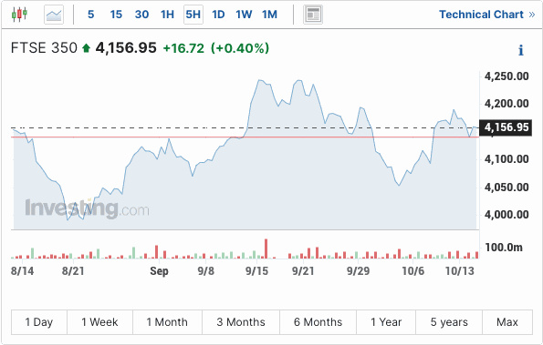
Task: Show the 1 Day range
Action: (38, 322)
